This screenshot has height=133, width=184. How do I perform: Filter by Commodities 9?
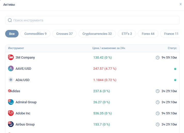(35, 34)
